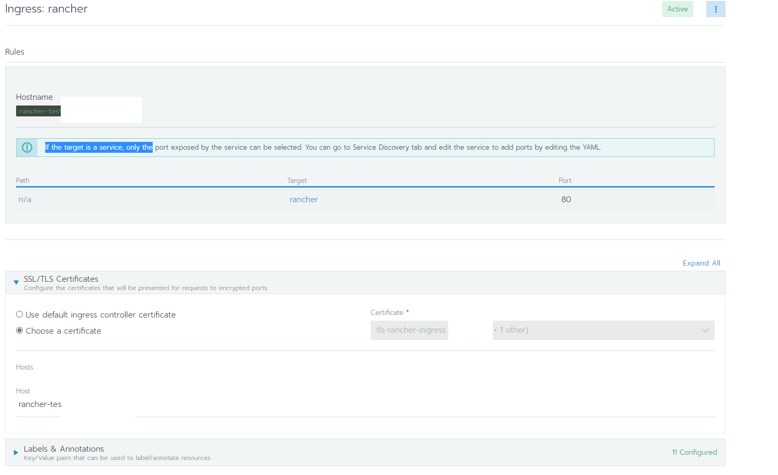778x475 pixels.
Task: Open the "+ 1 other" certificate dropdown
Action: click(603, 330)
